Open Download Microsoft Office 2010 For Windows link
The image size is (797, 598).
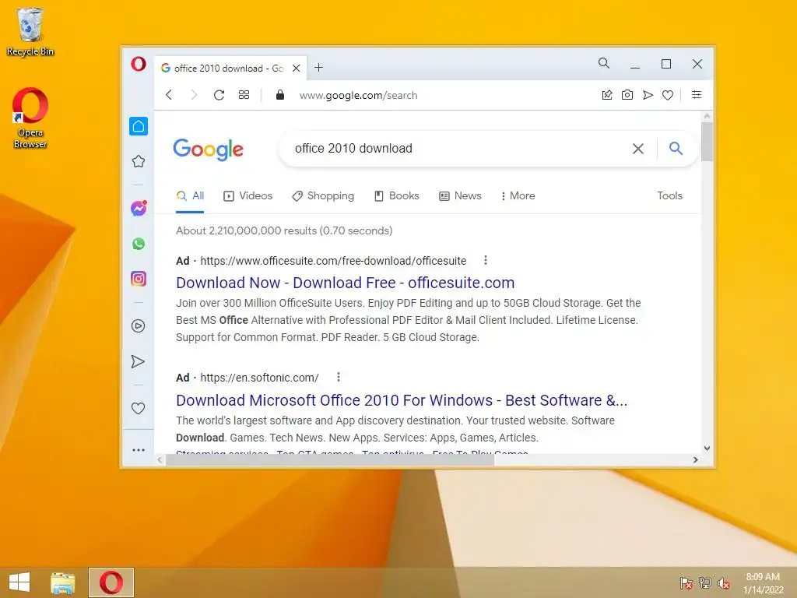point(402,400)
